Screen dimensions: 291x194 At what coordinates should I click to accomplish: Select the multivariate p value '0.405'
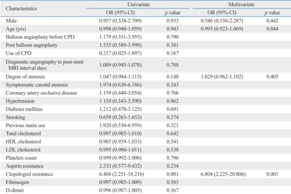click(272, 76)
